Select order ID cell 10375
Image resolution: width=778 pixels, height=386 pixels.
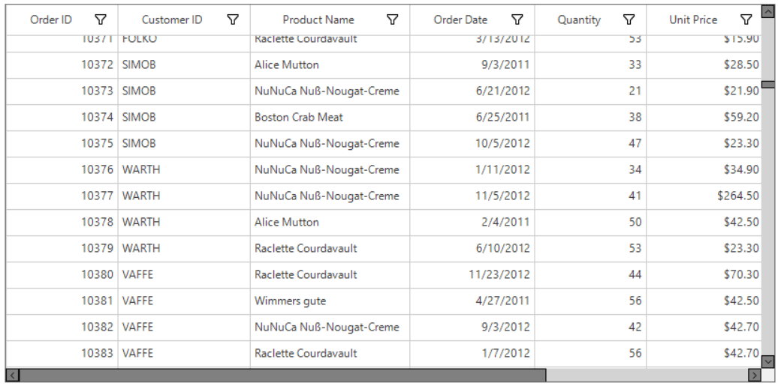(x=62, y=144)
